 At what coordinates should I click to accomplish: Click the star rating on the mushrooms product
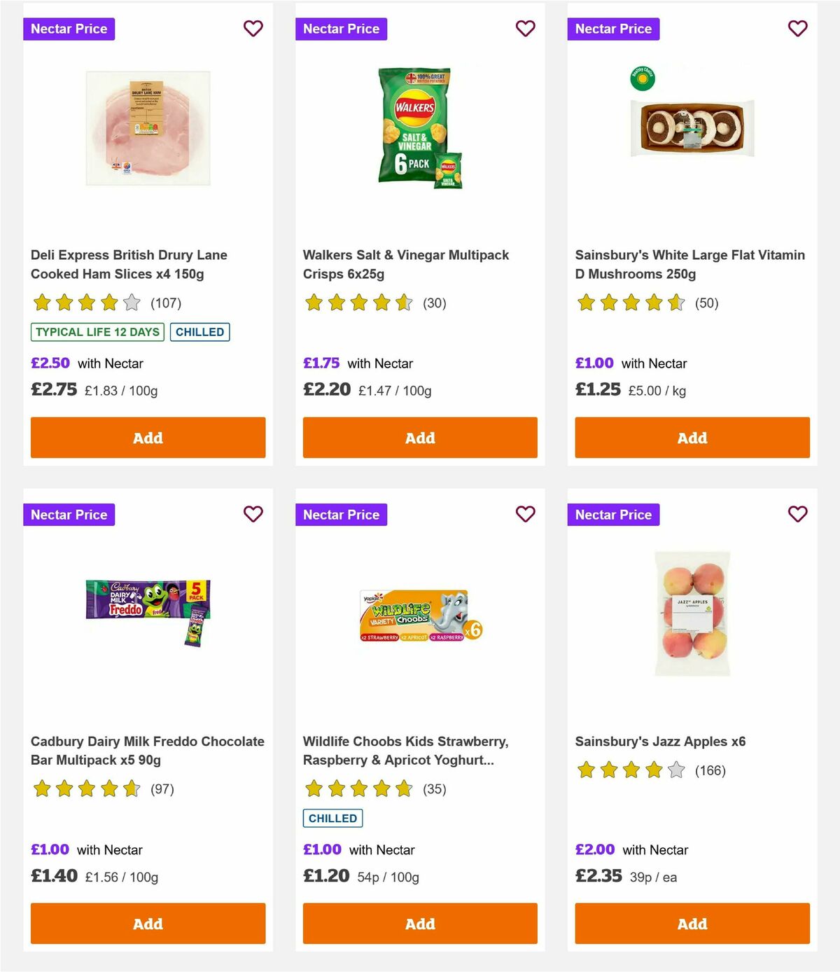coord(629,303)
